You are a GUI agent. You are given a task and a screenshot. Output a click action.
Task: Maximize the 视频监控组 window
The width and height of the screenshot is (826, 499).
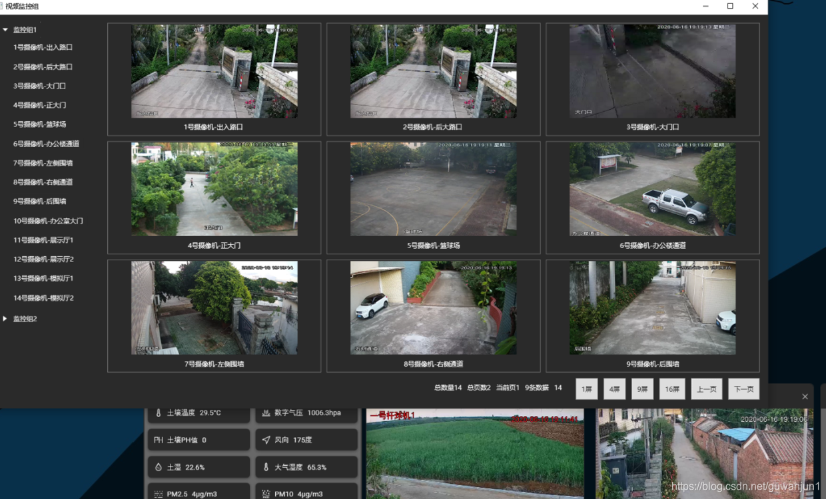pos(730,6)
